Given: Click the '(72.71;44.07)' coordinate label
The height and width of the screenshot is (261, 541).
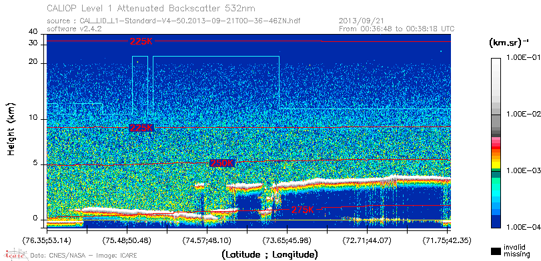Looking at the screenshot, I should click(x=367, y=240).
